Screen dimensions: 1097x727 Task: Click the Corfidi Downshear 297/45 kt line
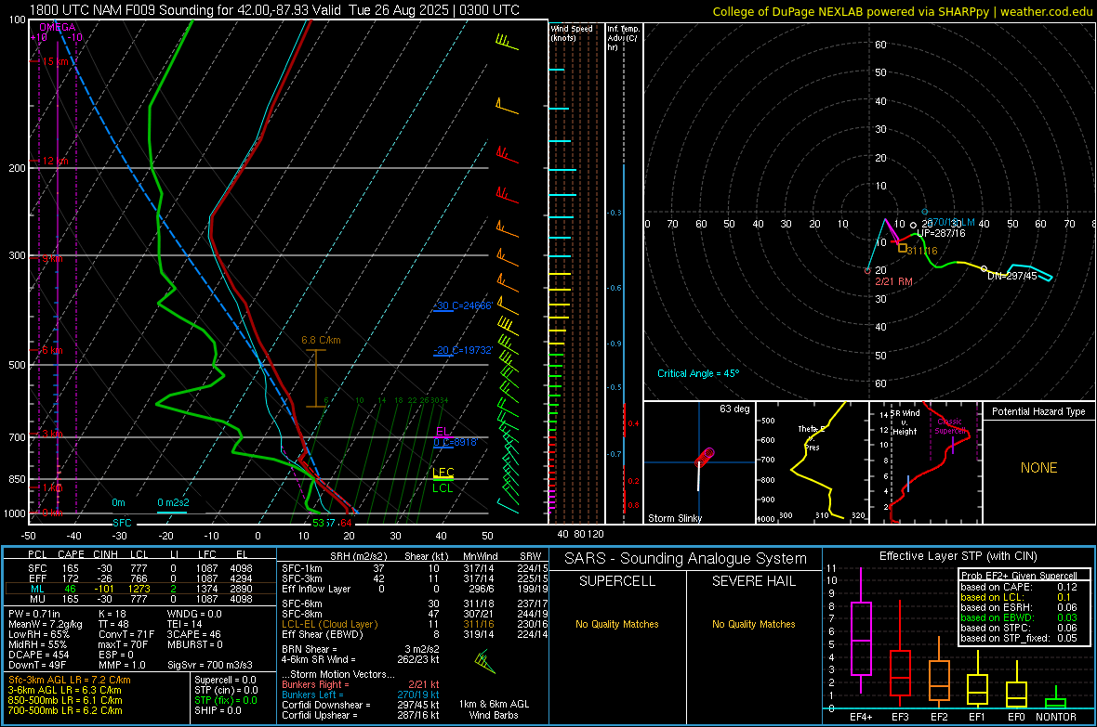(x=361, y=705)
